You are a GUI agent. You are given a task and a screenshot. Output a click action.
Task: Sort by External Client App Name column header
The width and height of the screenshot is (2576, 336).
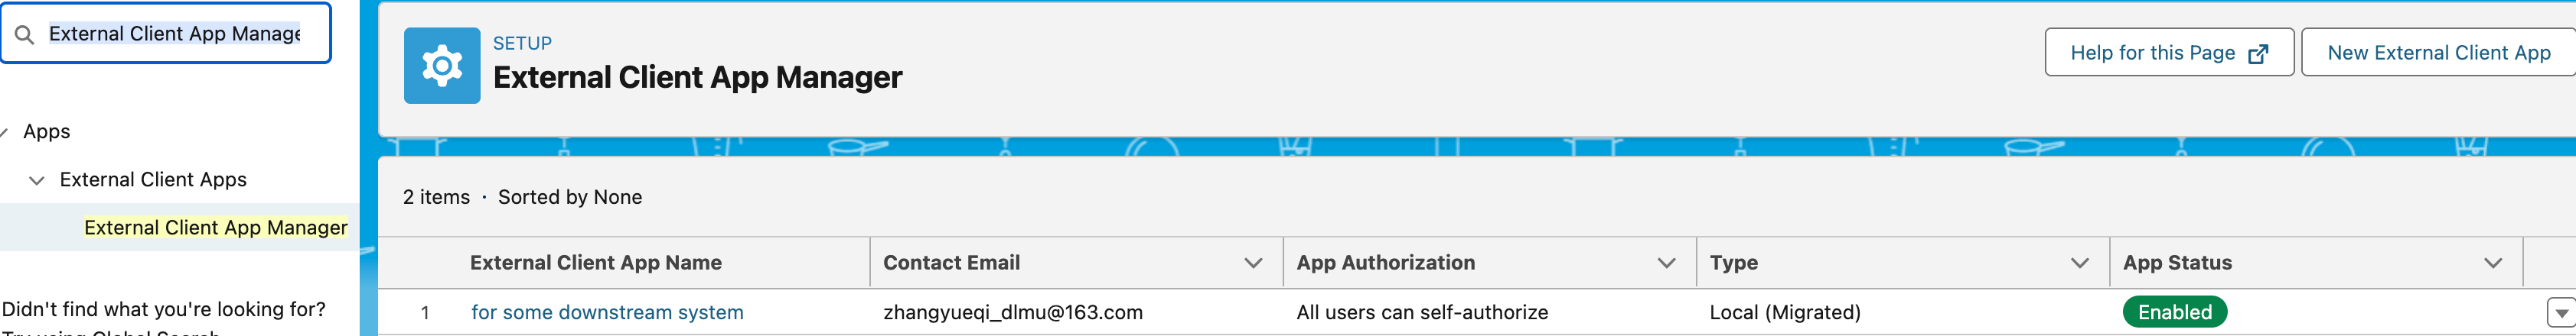(595, 263)
